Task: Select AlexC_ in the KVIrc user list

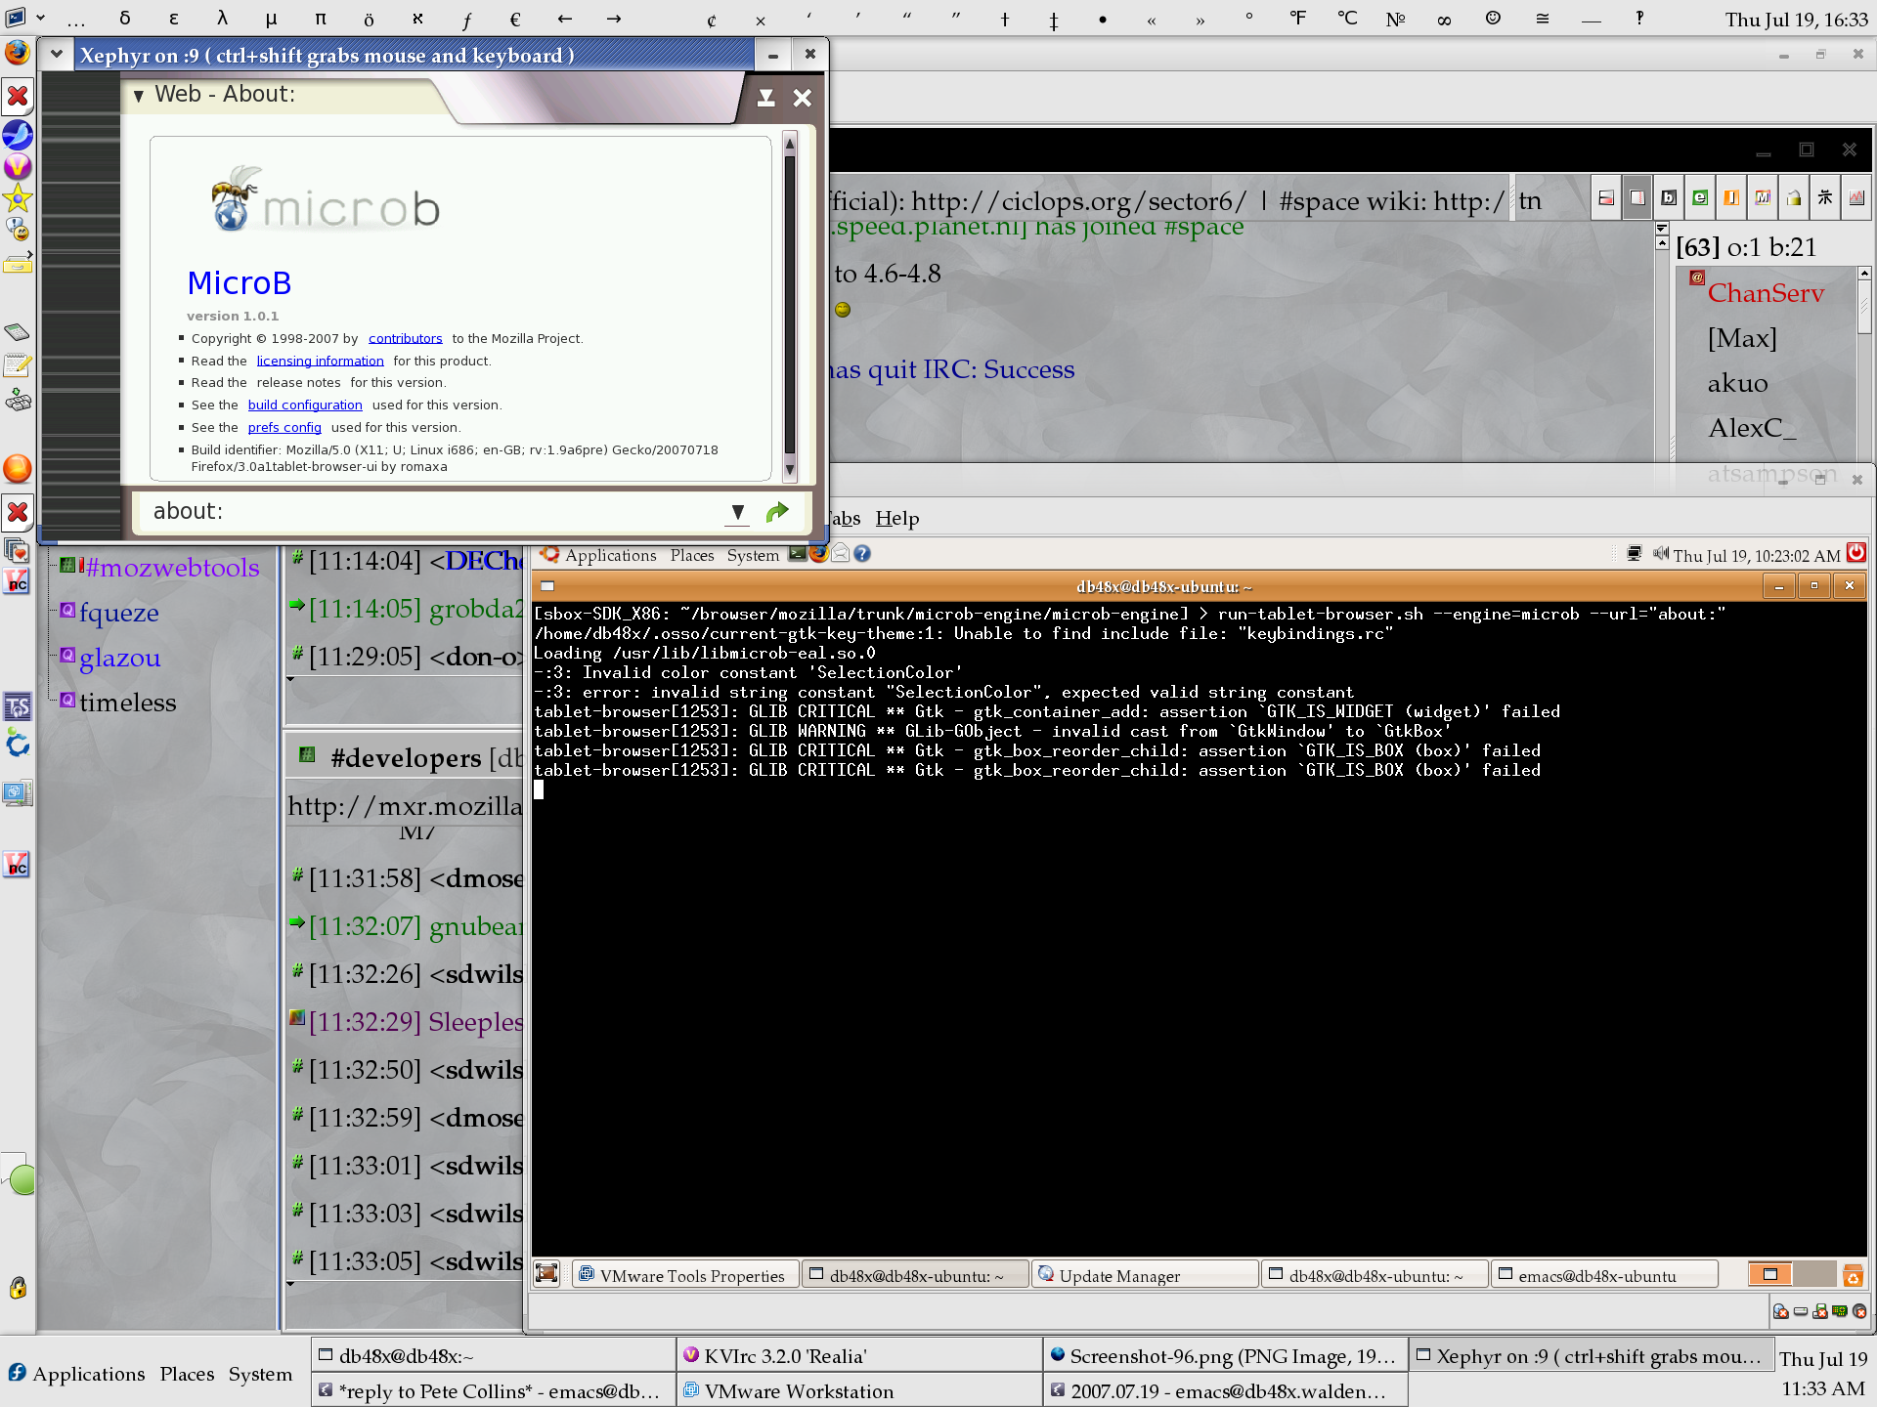Action: (1752, 428)
